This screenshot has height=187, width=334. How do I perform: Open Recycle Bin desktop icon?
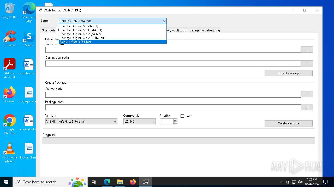[x=10, y=11]
